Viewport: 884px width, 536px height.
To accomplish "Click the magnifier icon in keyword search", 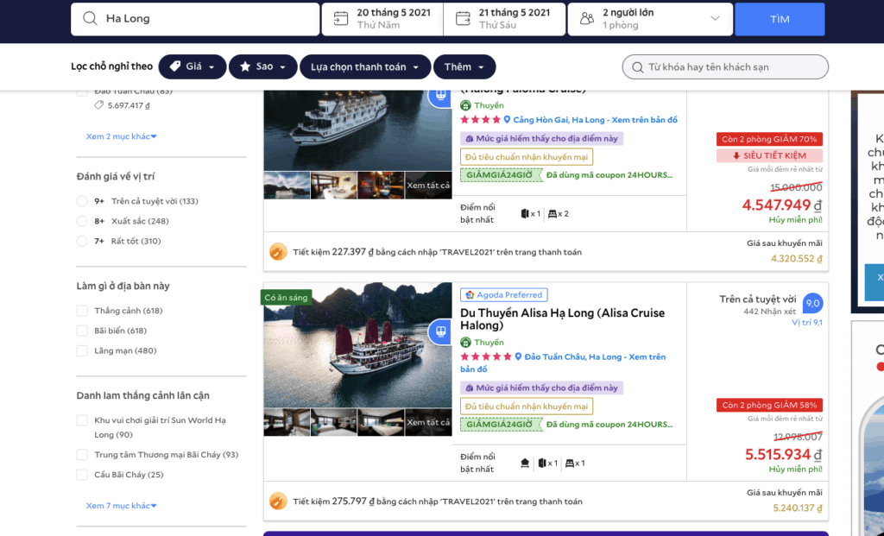I will click(638, 67).
